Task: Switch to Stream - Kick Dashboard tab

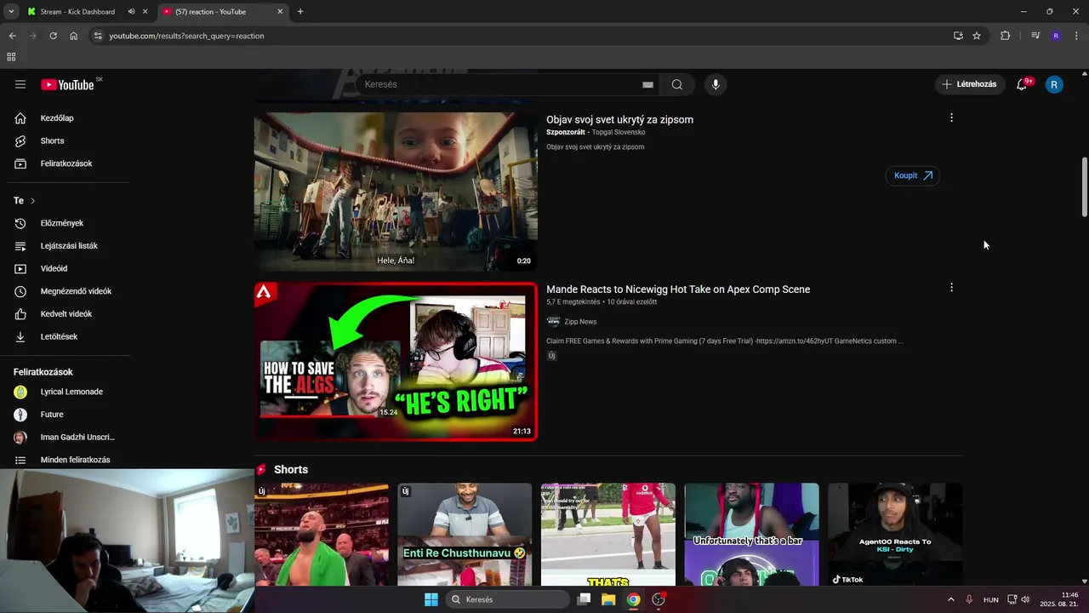Action: point(77,12)
